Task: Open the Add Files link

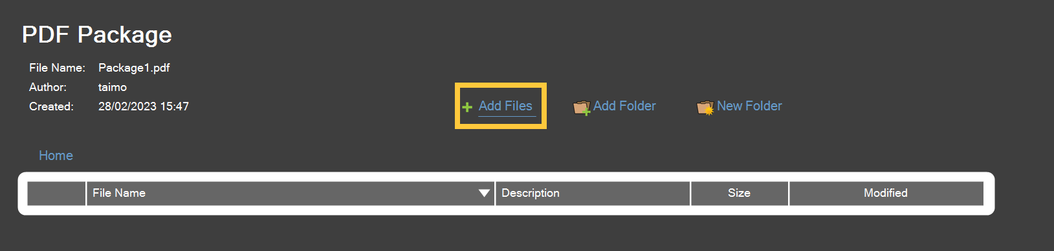Action: [x=505, y=106]
